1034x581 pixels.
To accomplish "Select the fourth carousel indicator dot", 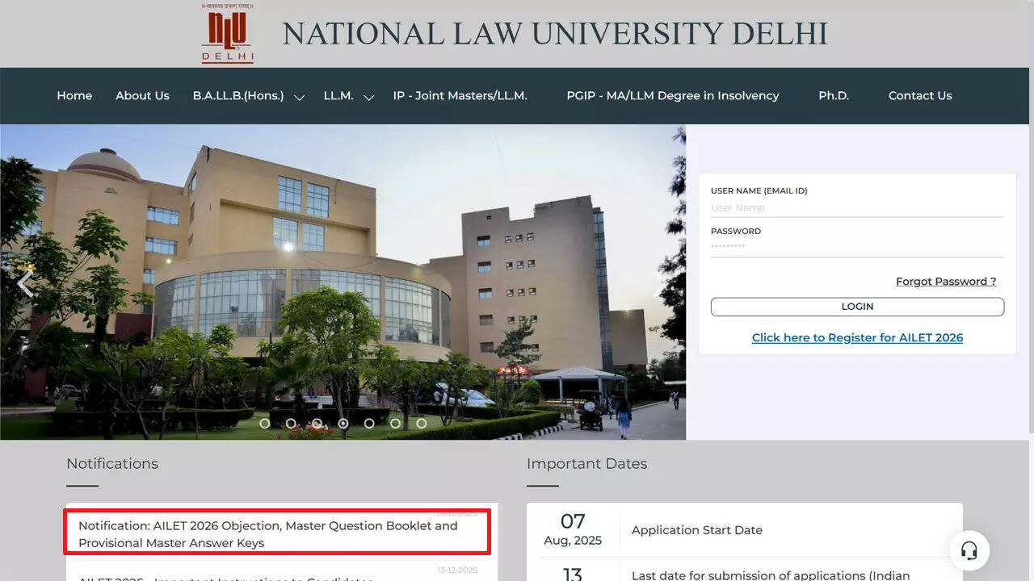I will [343, 423].
